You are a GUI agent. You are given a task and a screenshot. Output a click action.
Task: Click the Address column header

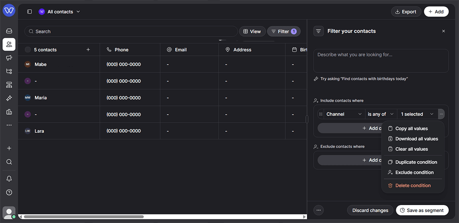pos(252,50)
